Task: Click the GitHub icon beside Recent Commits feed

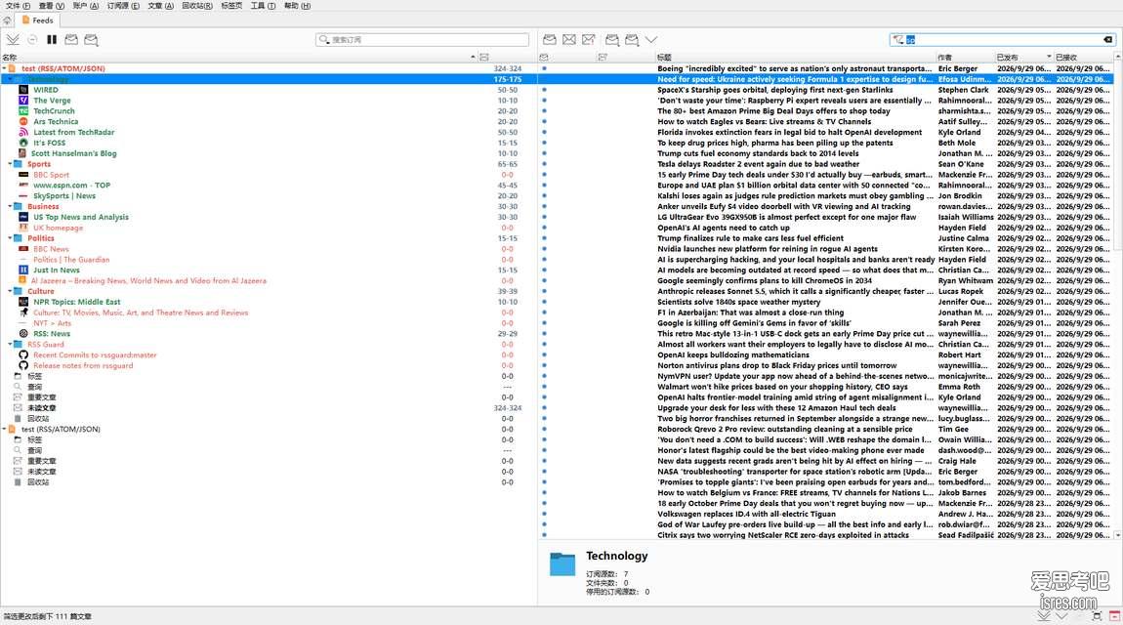Action: 22,354
